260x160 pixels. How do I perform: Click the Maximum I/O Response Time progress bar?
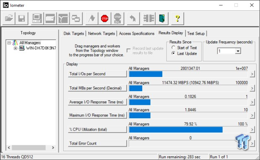coord(189,115)
